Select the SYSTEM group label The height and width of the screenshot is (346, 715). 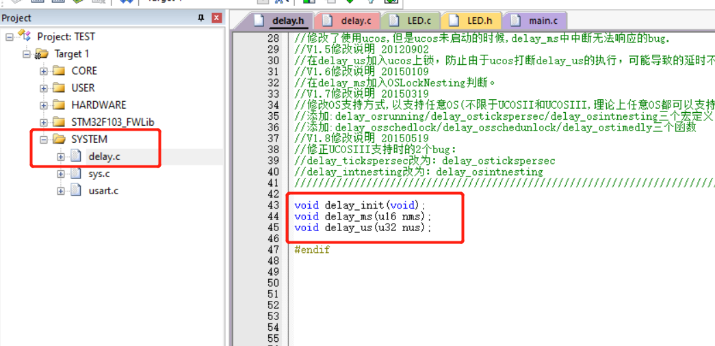(90, 139)
